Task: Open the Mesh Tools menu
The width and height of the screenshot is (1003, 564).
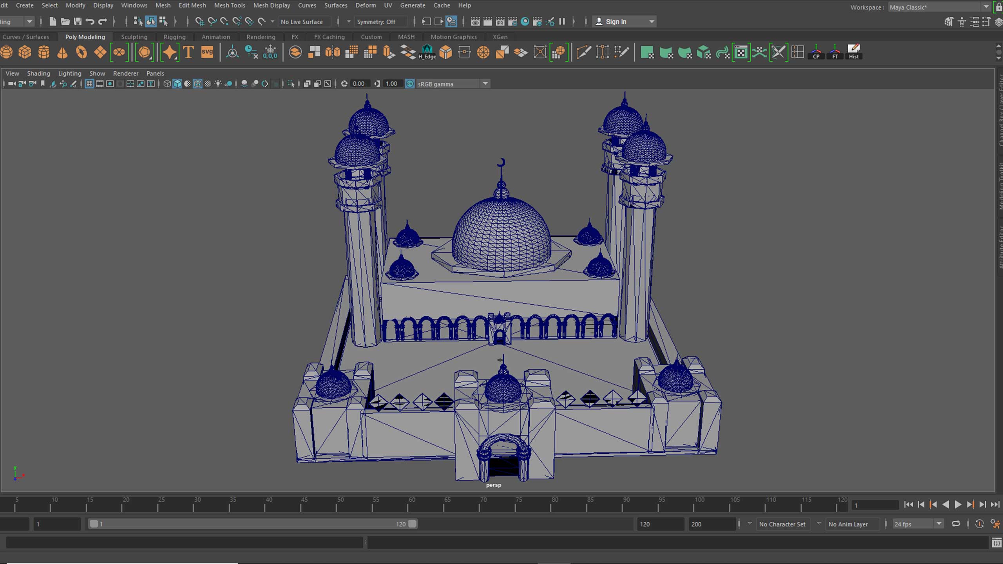Action: (x=229, y=5)
